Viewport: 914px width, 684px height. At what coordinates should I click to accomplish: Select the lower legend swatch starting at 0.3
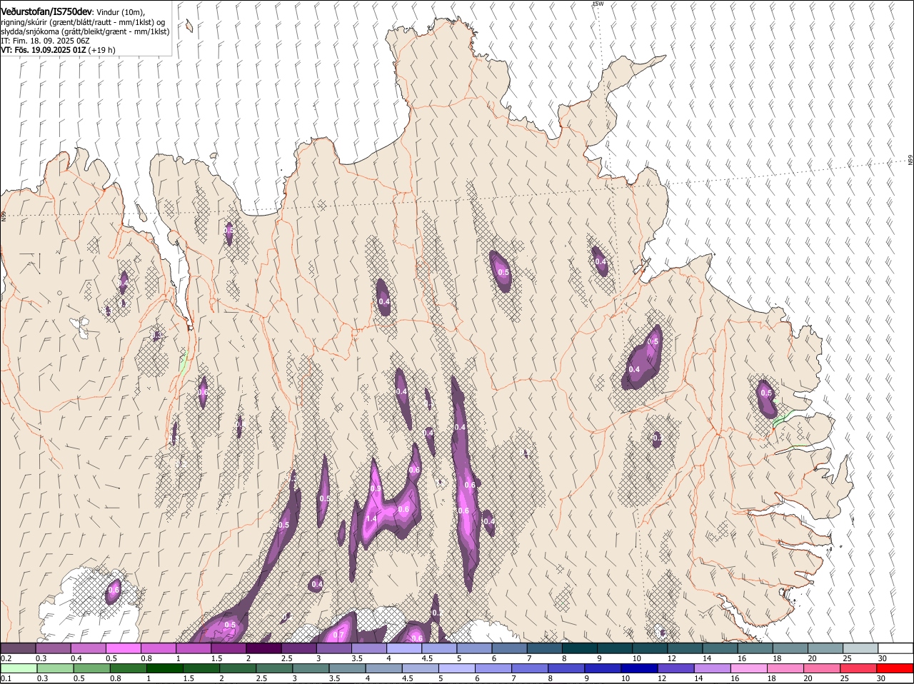55,668
